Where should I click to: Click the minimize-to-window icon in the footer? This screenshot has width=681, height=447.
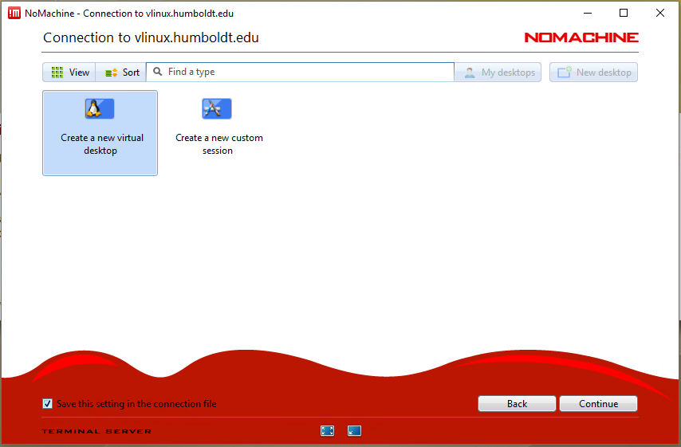coord(354,430)
